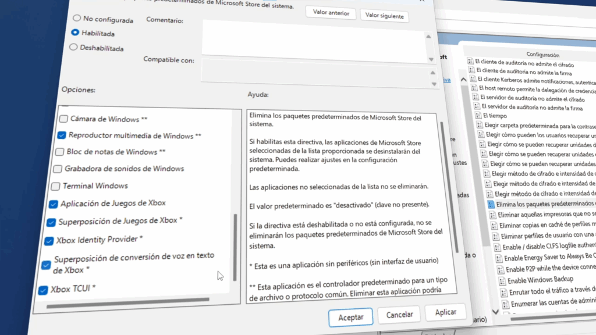This screenshot has height=335, width=596.
Task: Click Compatible con scroll down arrow
Action: [x=434, y=84]
